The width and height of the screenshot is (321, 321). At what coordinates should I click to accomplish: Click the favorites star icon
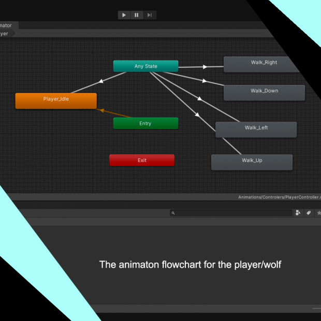click(x=319, y=213)
